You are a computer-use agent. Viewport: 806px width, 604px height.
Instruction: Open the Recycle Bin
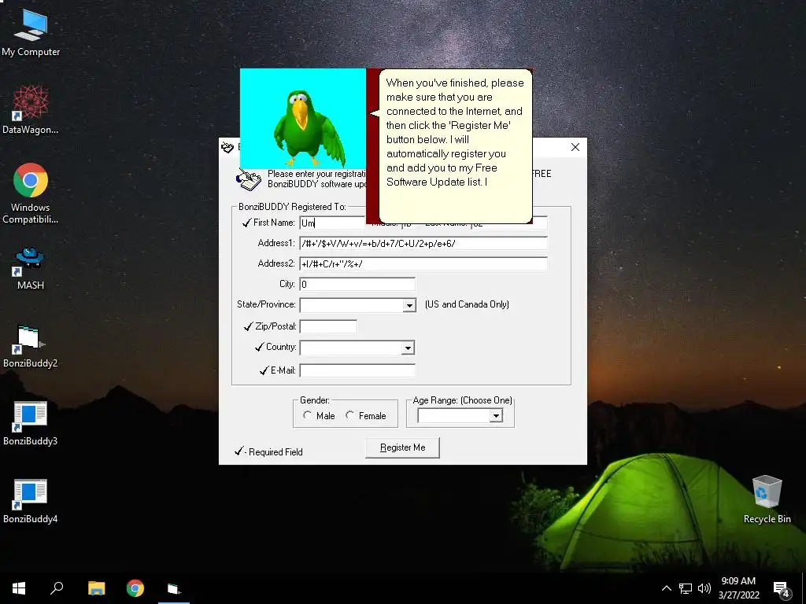tap(767, 499)
